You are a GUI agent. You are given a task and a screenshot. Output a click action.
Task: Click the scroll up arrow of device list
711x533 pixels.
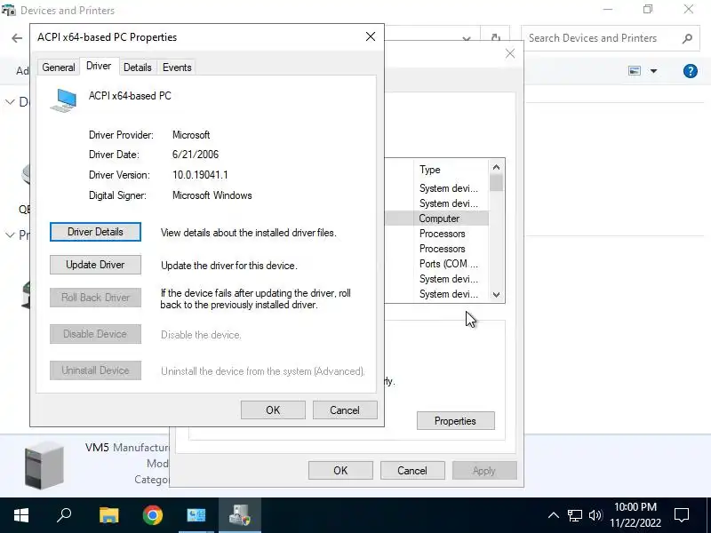(x=496, y=167)
